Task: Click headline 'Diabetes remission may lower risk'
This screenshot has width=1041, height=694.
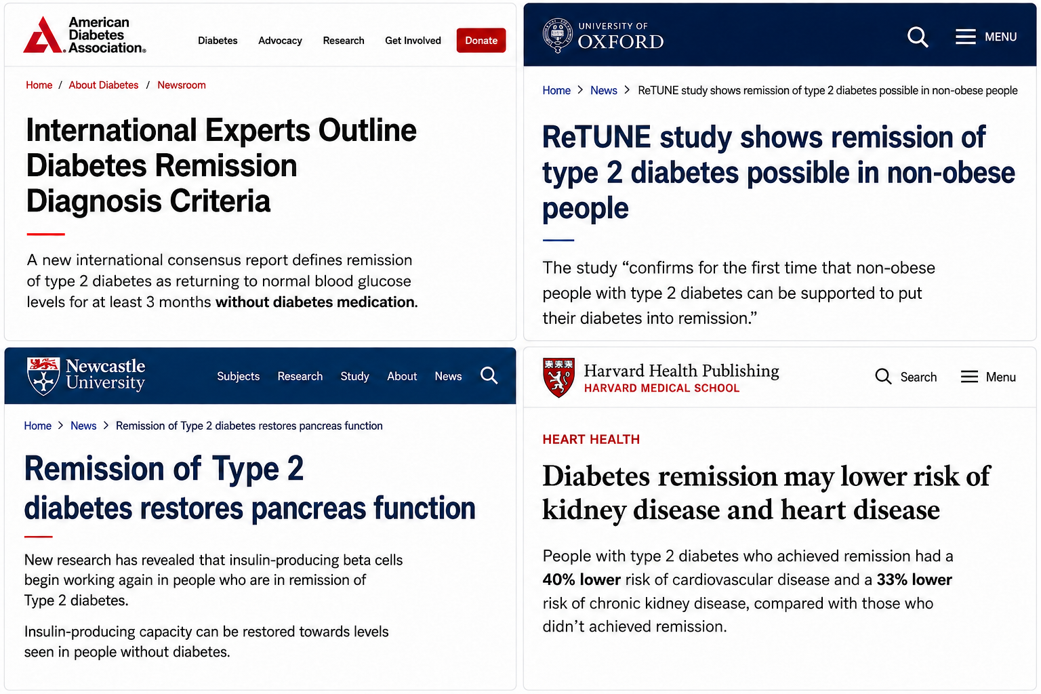Action: pos(767,493)
